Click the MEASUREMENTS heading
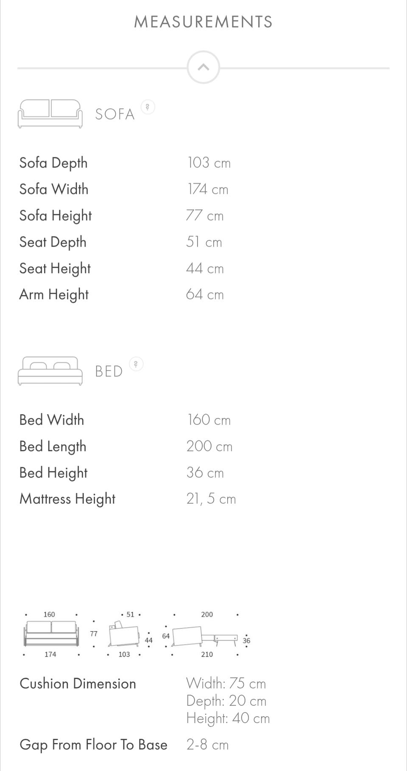 coord(203,22)
